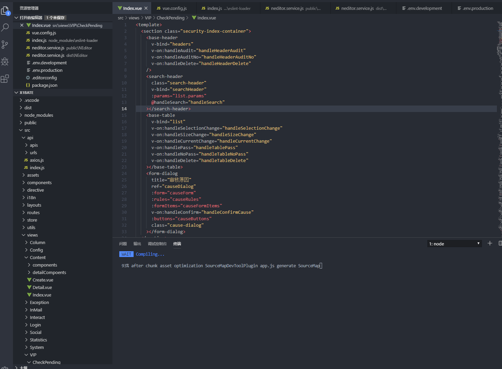This screenshot has width=502, height=369.
Task: Open the Debug view icon
Action: point(5,62)
